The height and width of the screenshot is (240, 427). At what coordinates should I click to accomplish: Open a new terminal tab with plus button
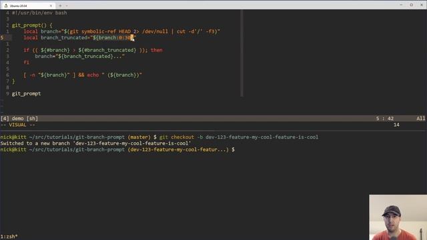point(60,5)
